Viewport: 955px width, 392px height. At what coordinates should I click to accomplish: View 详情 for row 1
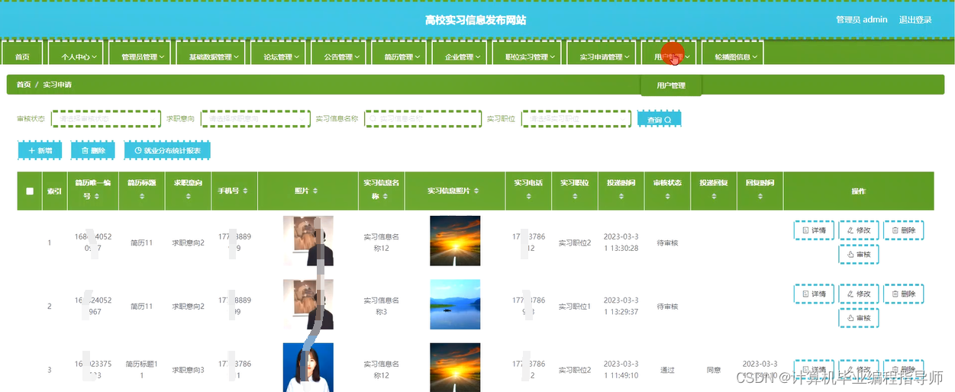pos(814,230)
